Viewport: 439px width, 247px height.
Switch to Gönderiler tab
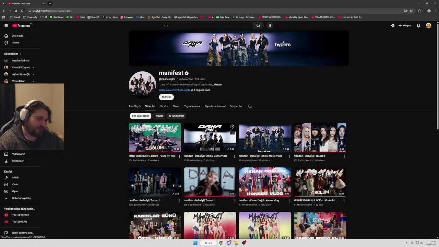[x=236, y=106]
